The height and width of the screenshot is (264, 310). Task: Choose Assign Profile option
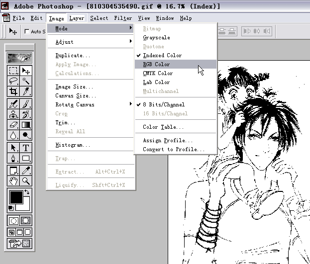176,140
